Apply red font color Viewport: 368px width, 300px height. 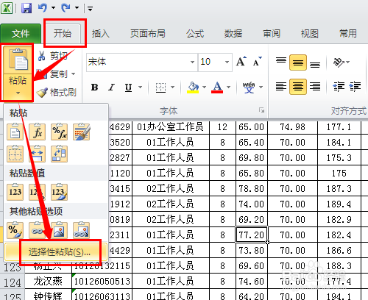[x=217, y=87]
